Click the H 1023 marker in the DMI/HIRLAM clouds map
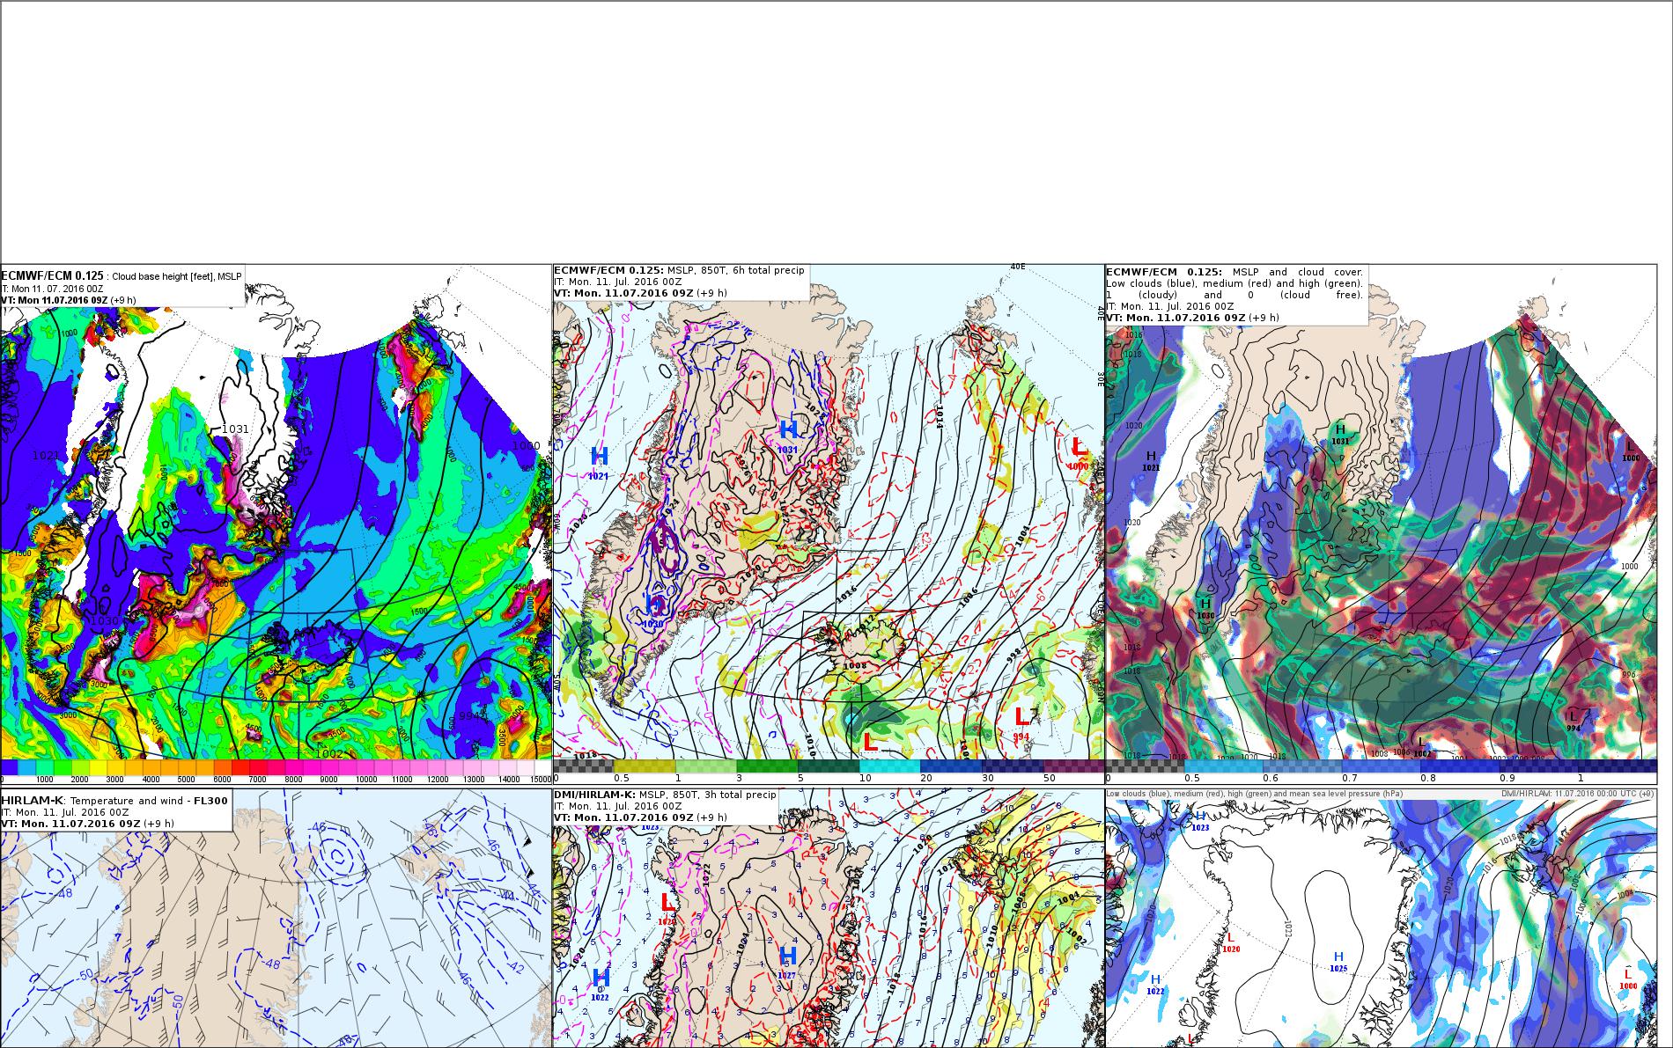 coord(1200,821)
